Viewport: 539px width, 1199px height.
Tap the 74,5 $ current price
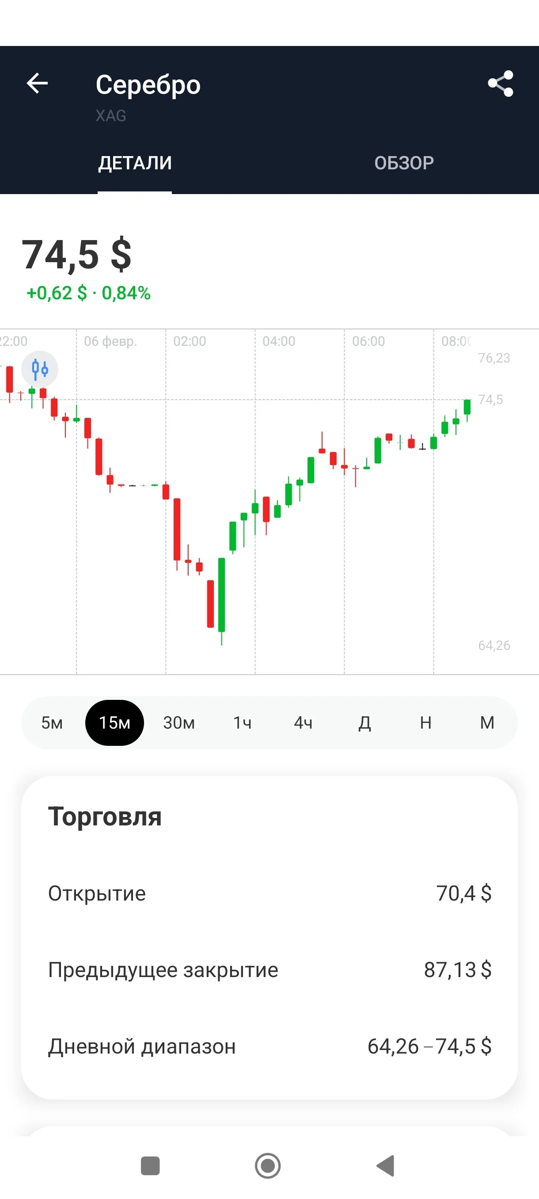[x=77, y=255]
